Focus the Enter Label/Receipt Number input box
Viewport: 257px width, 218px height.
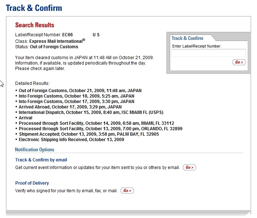[x=208, y=53]
